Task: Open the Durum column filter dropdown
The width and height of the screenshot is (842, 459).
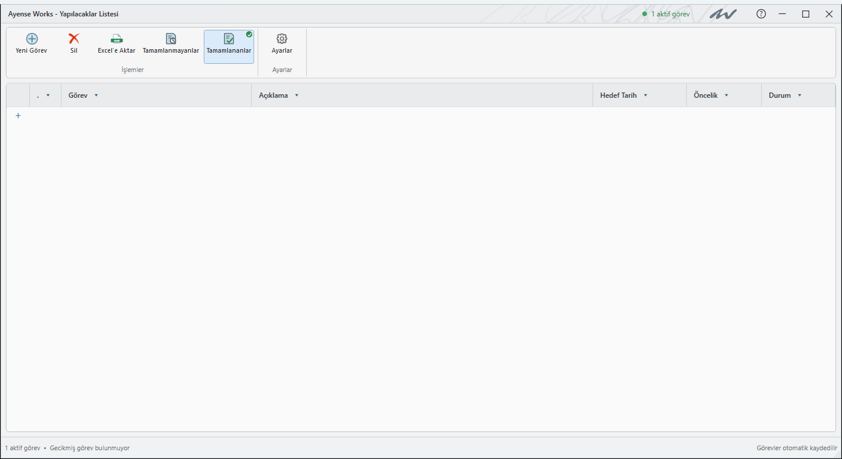Action: click(800, 95)
